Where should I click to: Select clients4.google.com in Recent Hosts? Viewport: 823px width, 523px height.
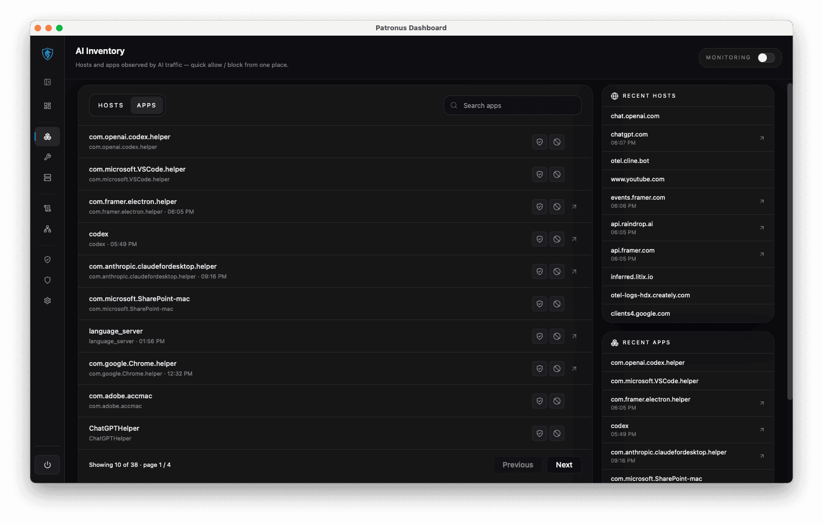[x=688, y=314]
